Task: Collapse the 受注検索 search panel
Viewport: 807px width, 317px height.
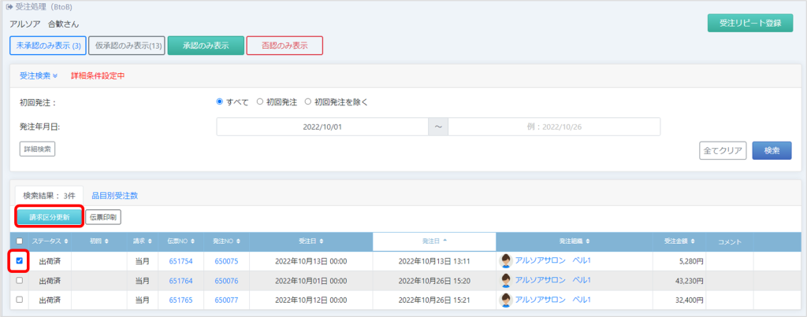Action: coord(39,76)
